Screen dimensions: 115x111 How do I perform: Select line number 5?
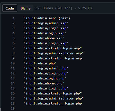click(x=14, y=38)
